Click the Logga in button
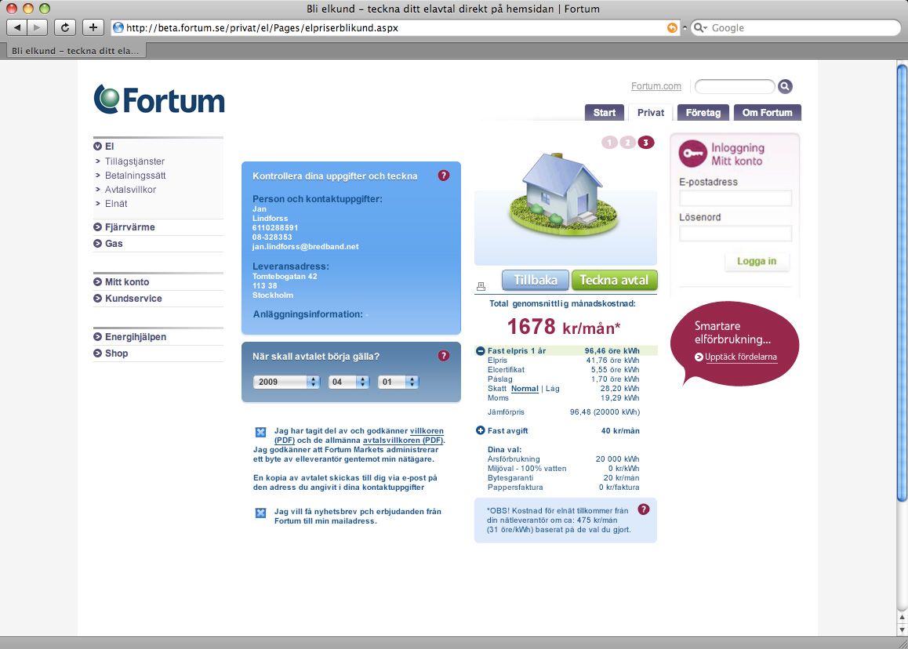Viewport: 908px width, 649px height. coord(757,261)
